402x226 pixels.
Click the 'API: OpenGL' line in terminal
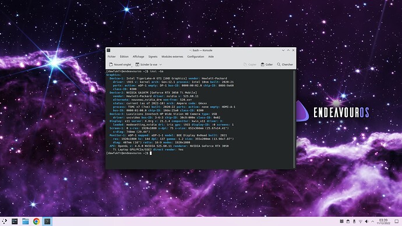pyautogui.click(x=169, y=146)
